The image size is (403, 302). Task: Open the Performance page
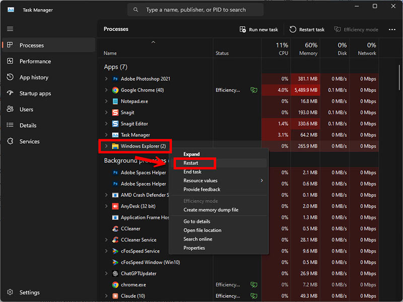coord(48,61)
